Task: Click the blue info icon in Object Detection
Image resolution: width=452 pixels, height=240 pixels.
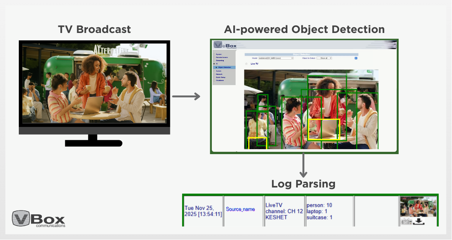Action: pyautogui.click(x=356, y=58)
